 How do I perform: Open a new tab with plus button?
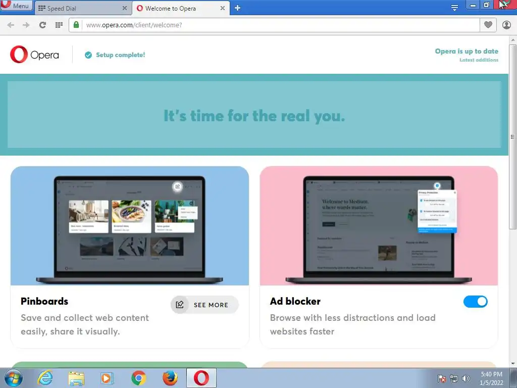237,8
